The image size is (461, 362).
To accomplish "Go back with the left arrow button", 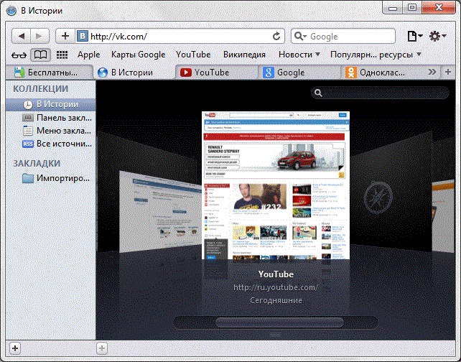I will click(x=21, y=36).
